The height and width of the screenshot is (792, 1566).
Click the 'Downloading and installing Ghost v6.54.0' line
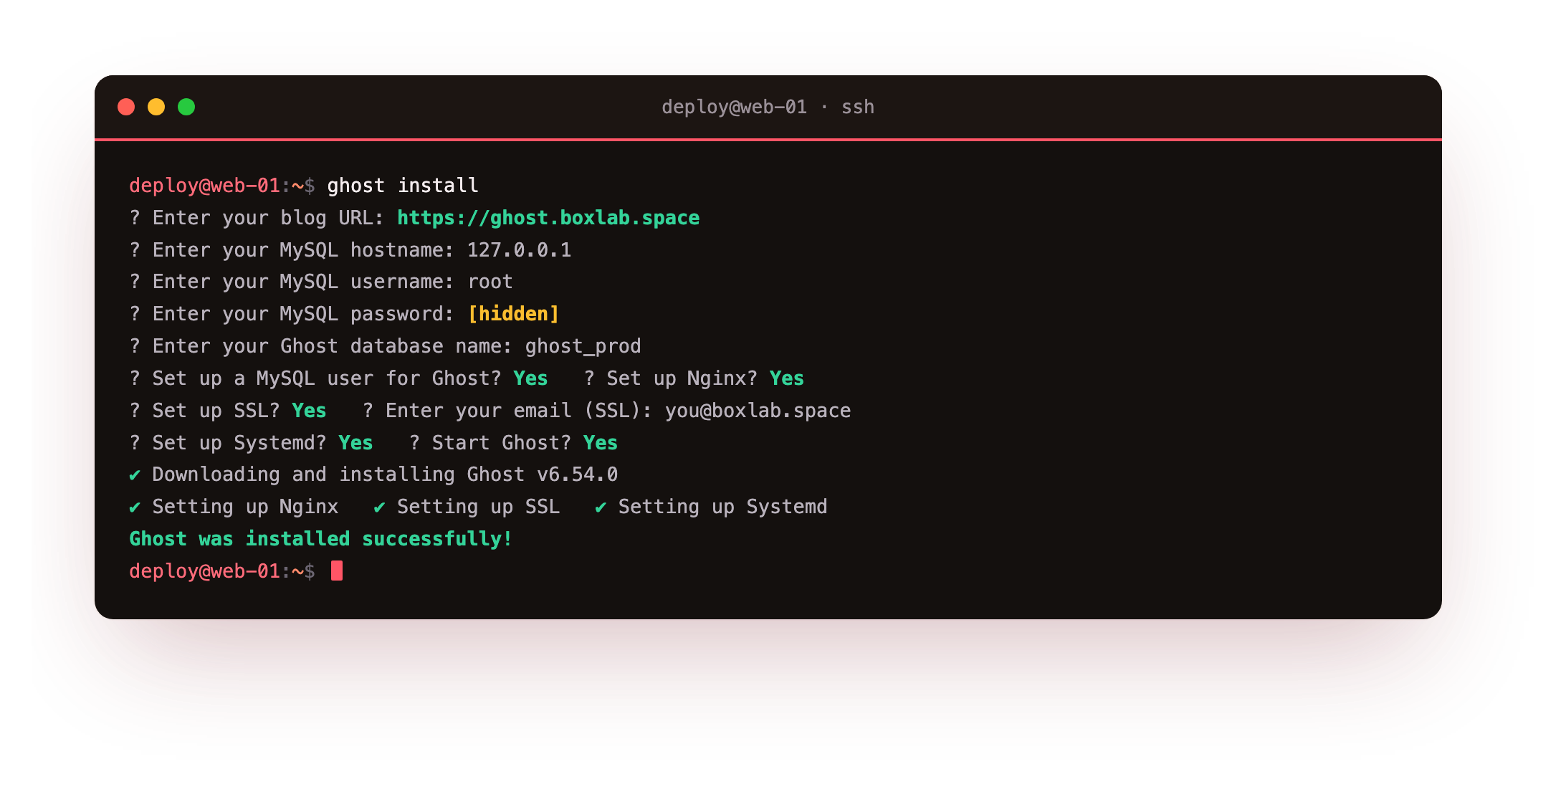[x=385, y=474]
